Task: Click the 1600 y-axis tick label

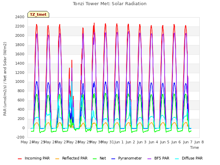Action: pyautogui.click(x=20, y=54)
